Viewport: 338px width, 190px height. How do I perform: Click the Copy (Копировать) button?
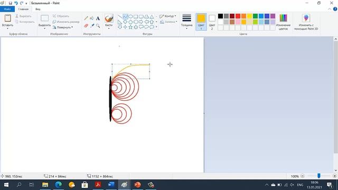pos(25,22)
